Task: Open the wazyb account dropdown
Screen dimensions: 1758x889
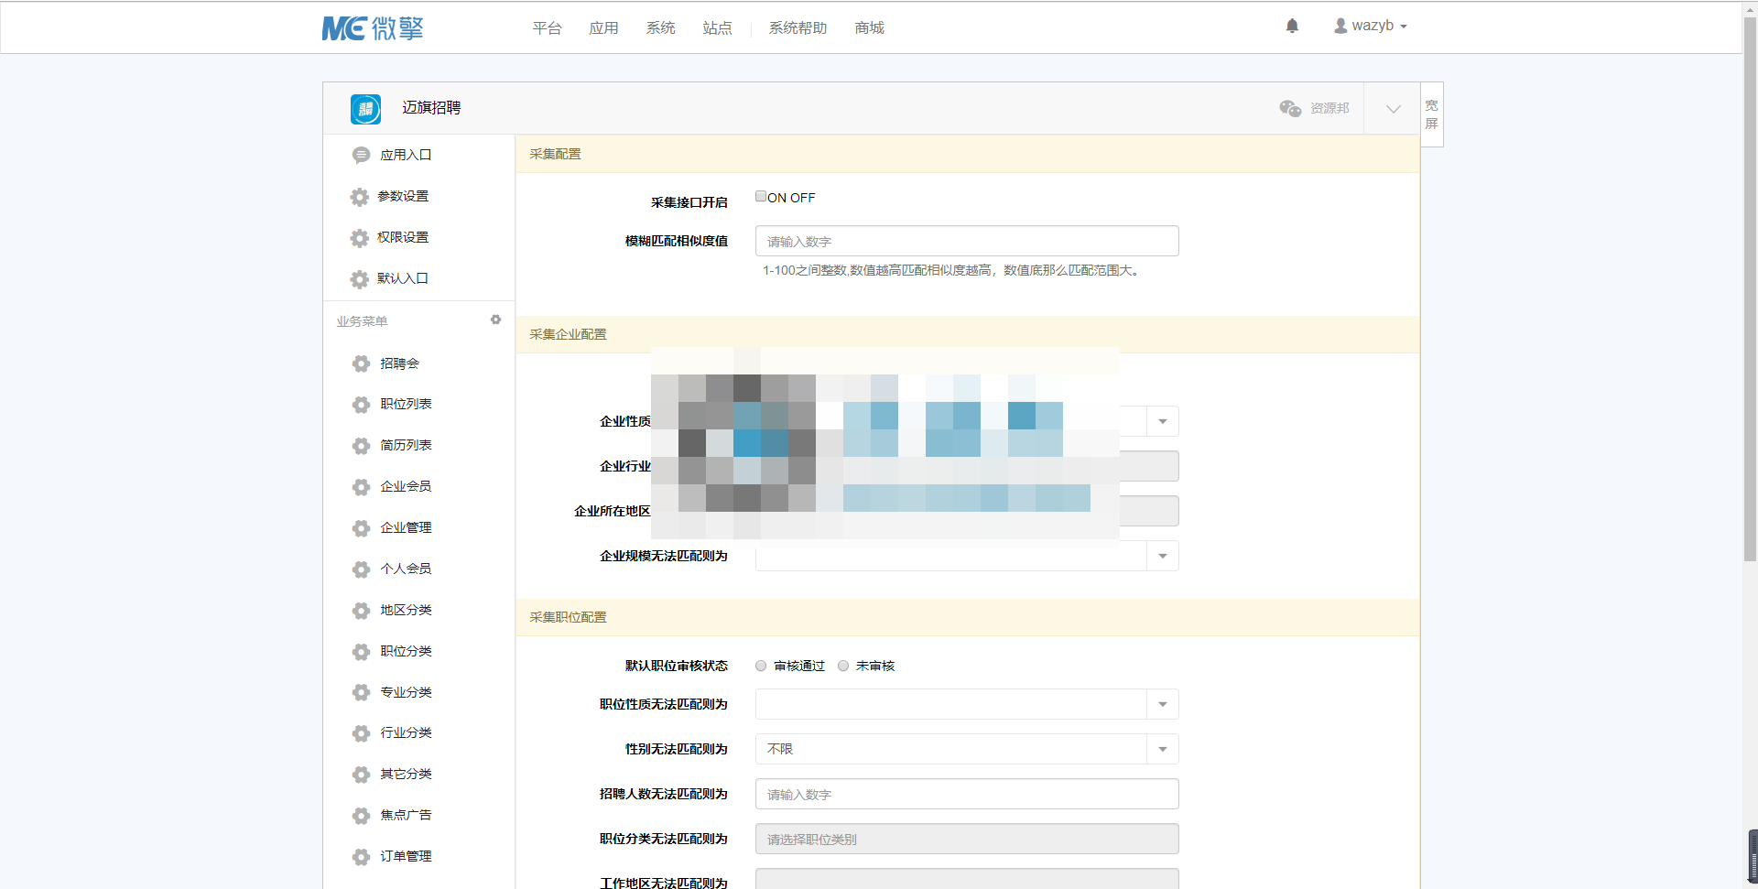Action: pos(1371,26)
